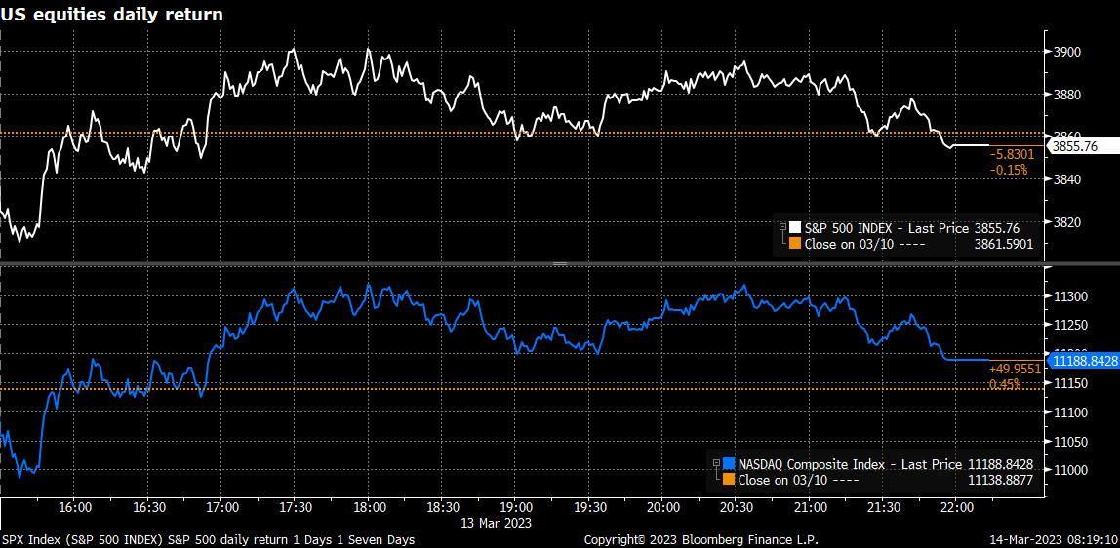Click the 18:30 time axis label
The width and height of the screenshot is (1120, 548).
(442, 507)
